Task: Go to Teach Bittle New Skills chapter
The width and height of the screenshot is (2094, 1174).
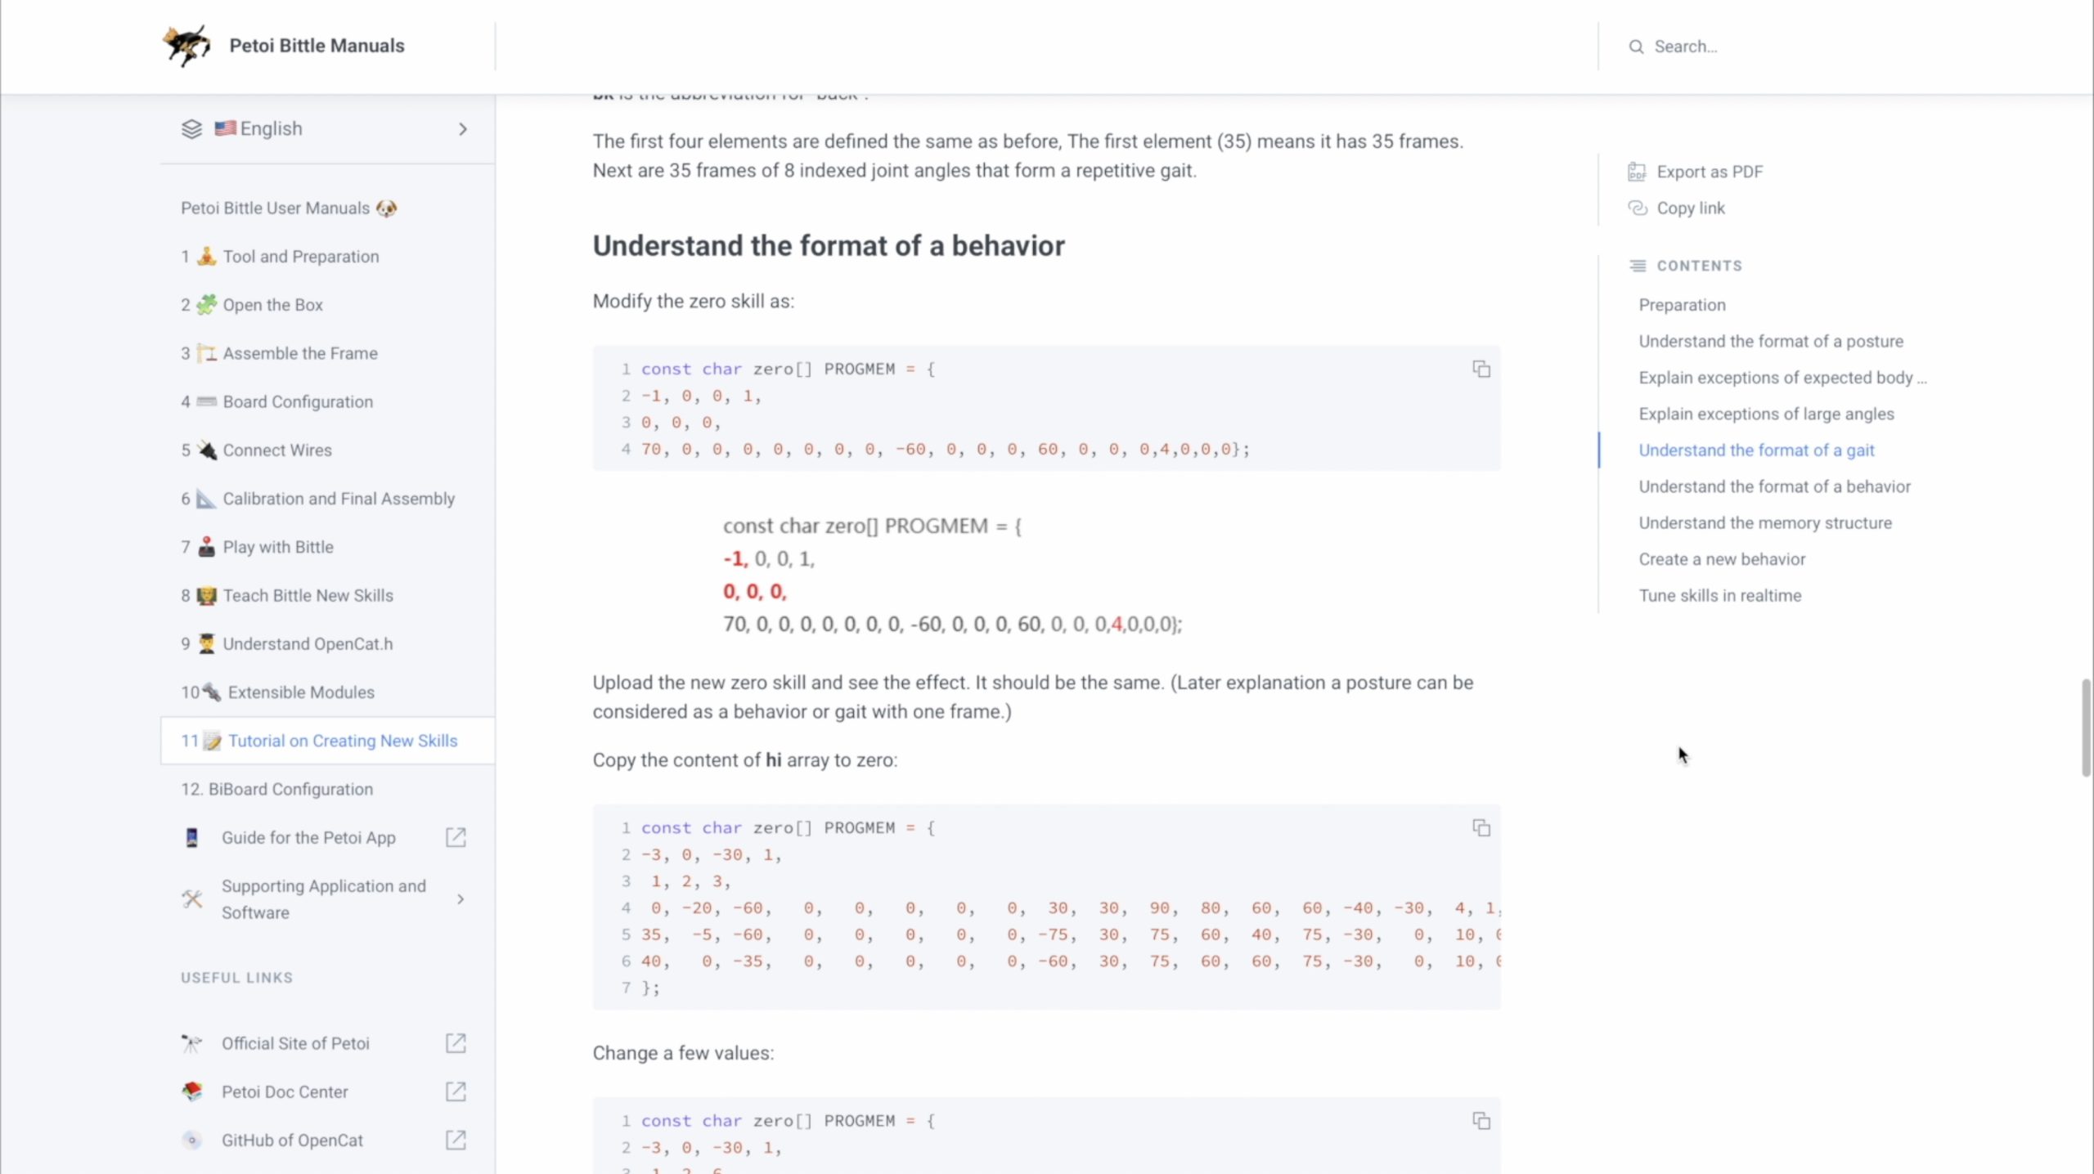Action: click(308, 595)
